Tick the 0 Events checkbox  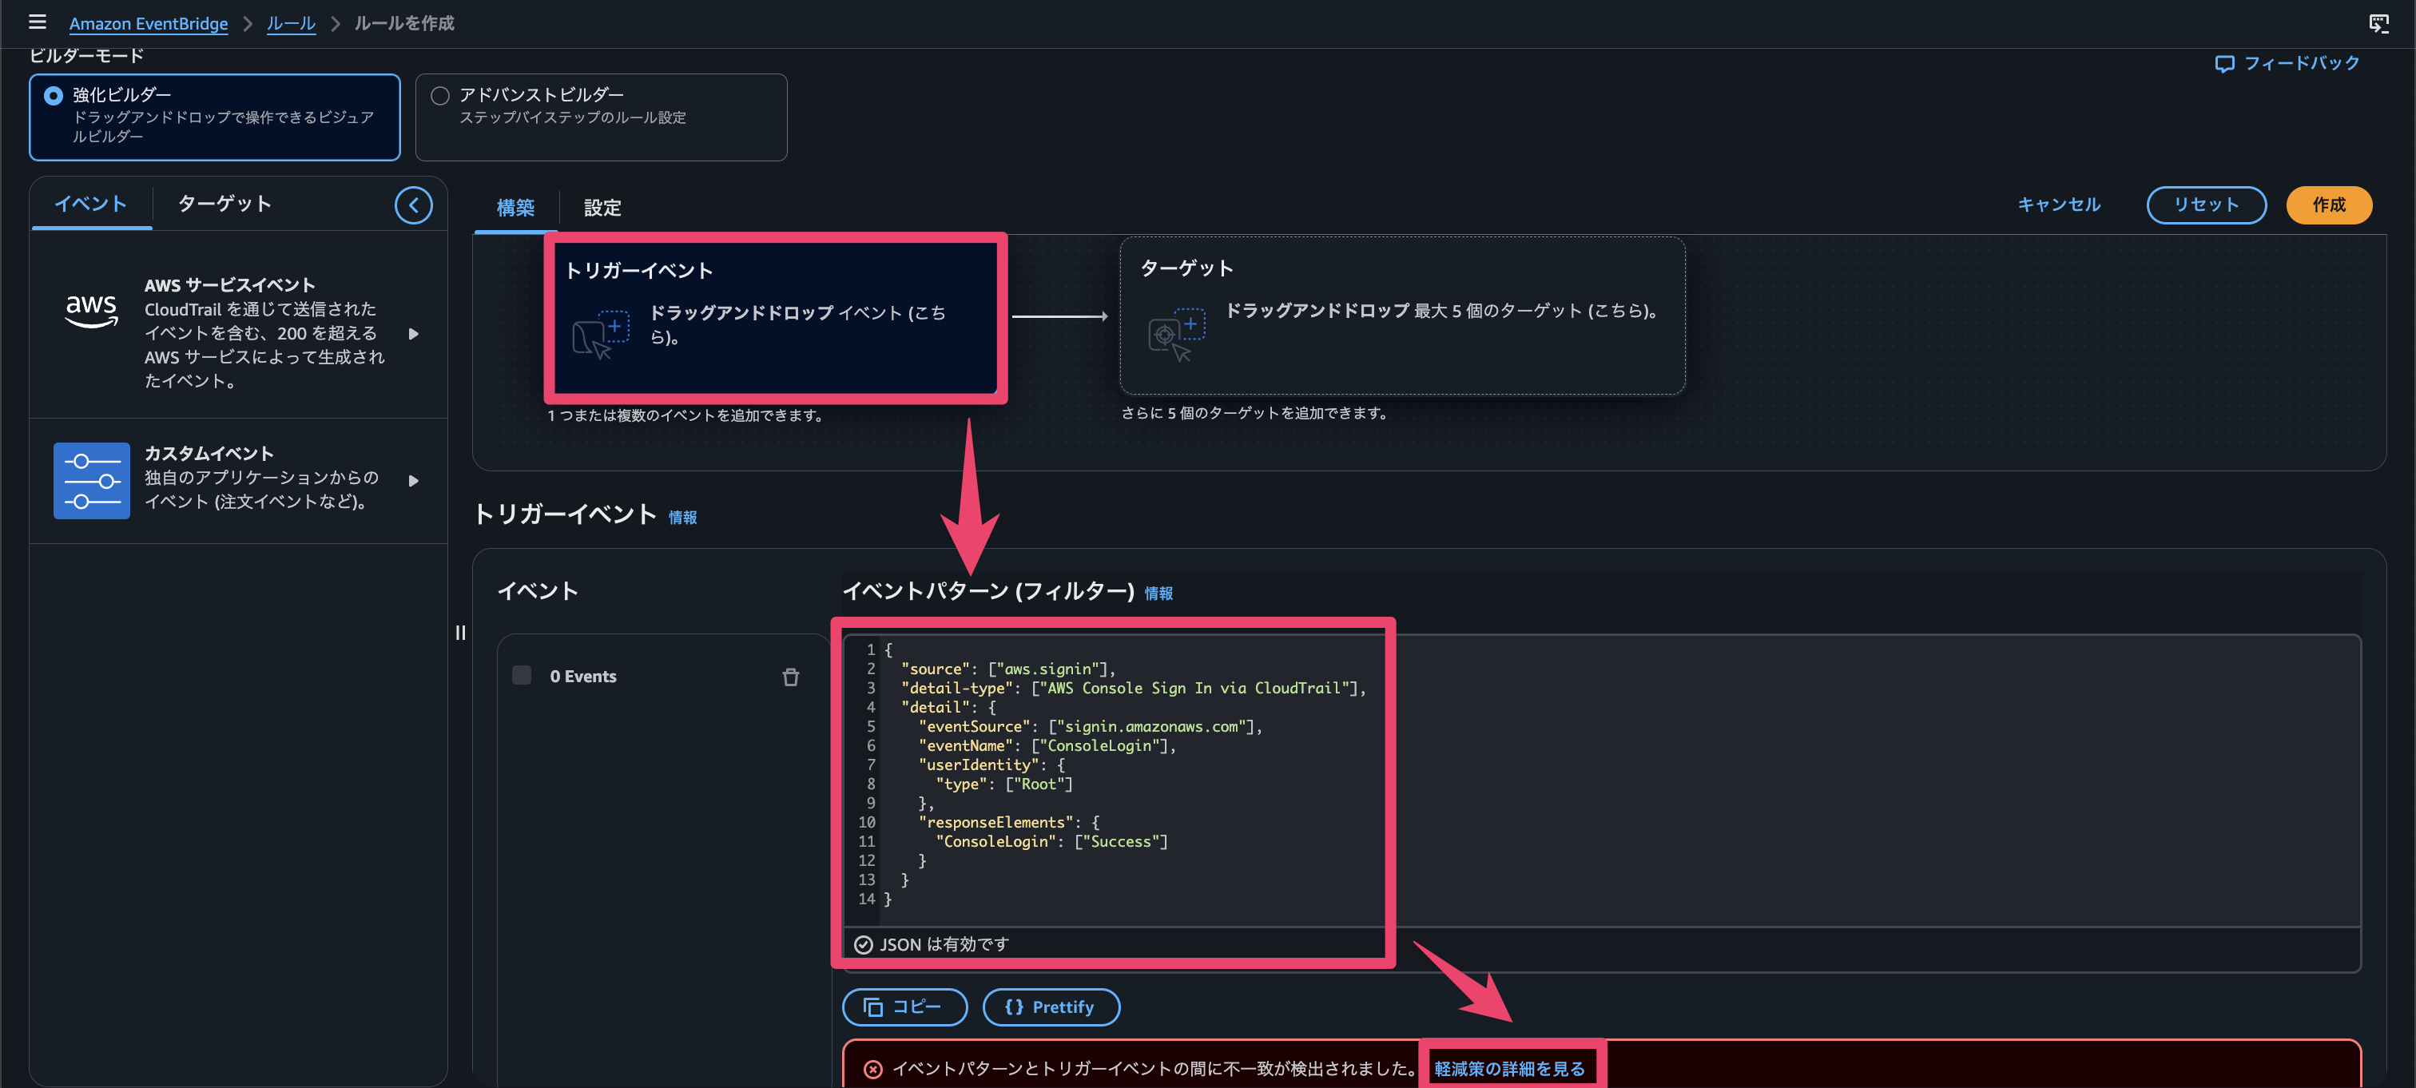pos(522,675)
